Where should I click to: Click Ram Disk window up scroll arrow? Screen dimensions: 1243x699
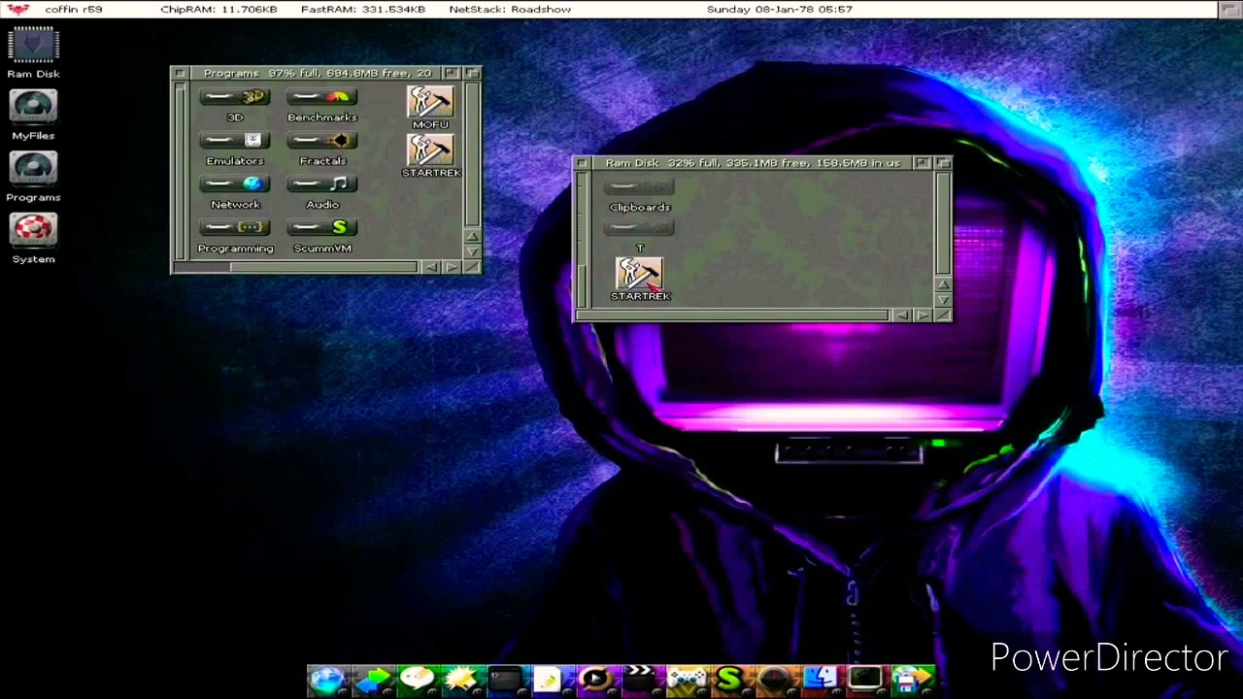tap(944, 283)
